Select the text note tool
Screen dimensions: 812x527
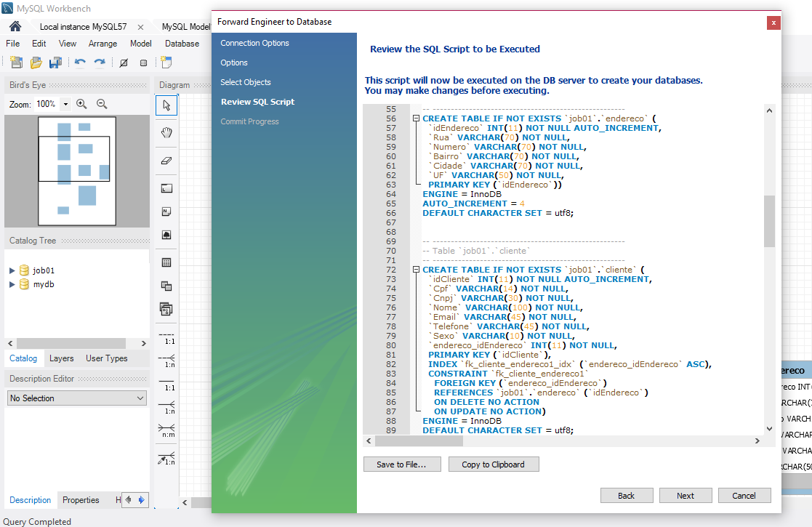(166, 212)
